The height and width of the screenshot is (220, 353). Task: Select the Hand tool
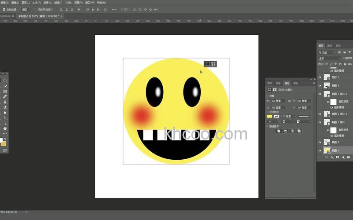[5, 128]
